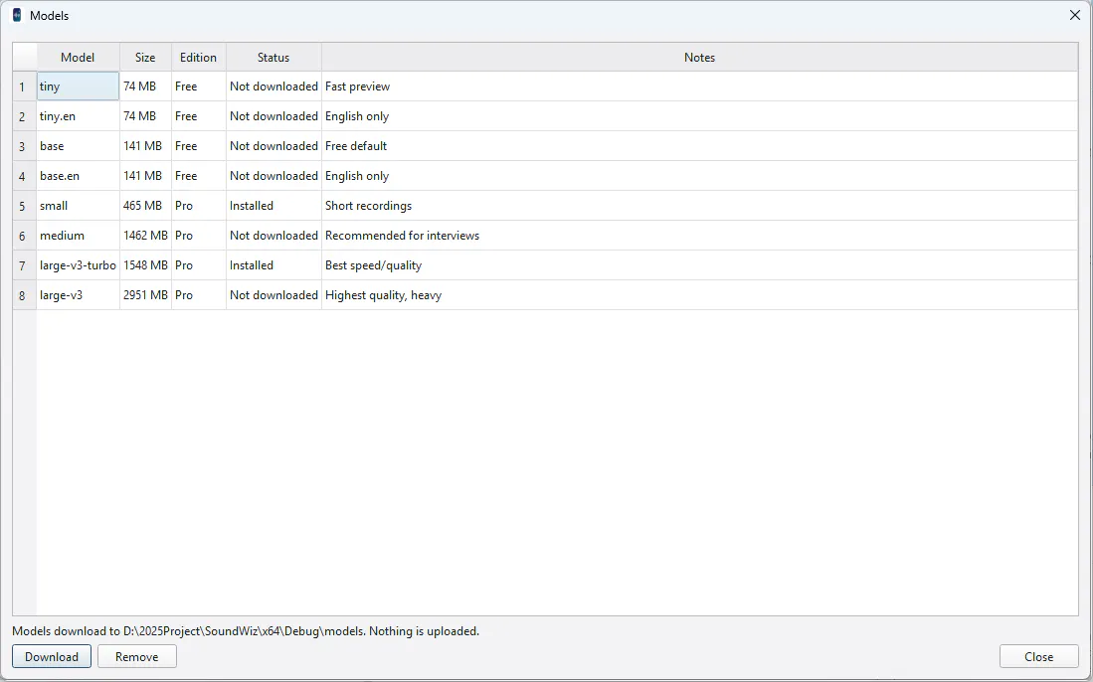Click 'Not downloaded' status in medium row
The image size is (1093, 682).
[x=273, y=236]
